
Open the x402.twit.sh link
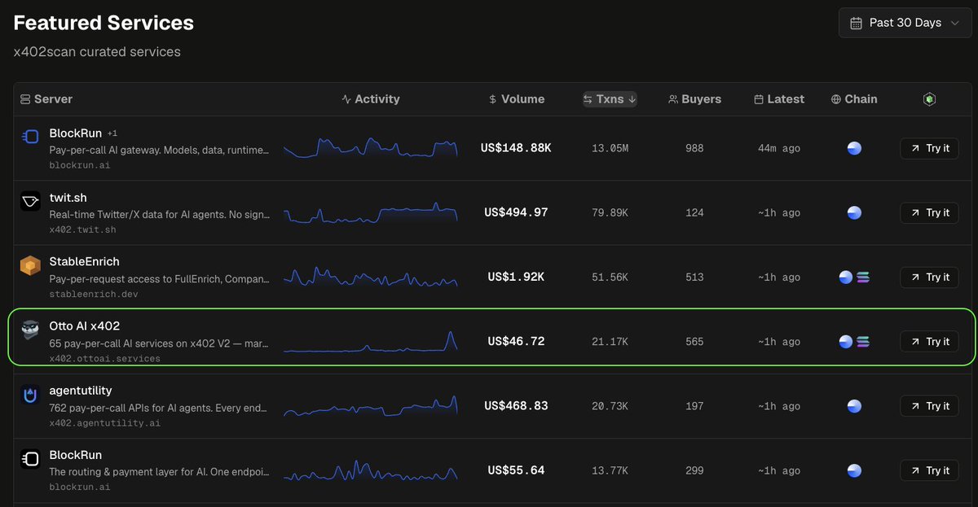(82, 229)
